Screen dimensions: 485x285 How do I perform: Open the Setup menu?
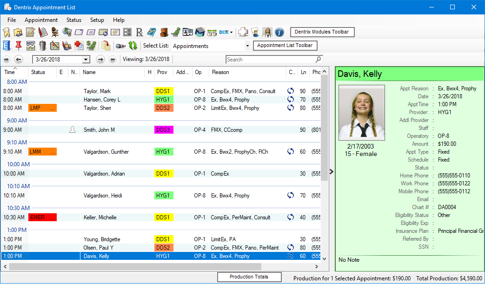click(x=97, y=20)
